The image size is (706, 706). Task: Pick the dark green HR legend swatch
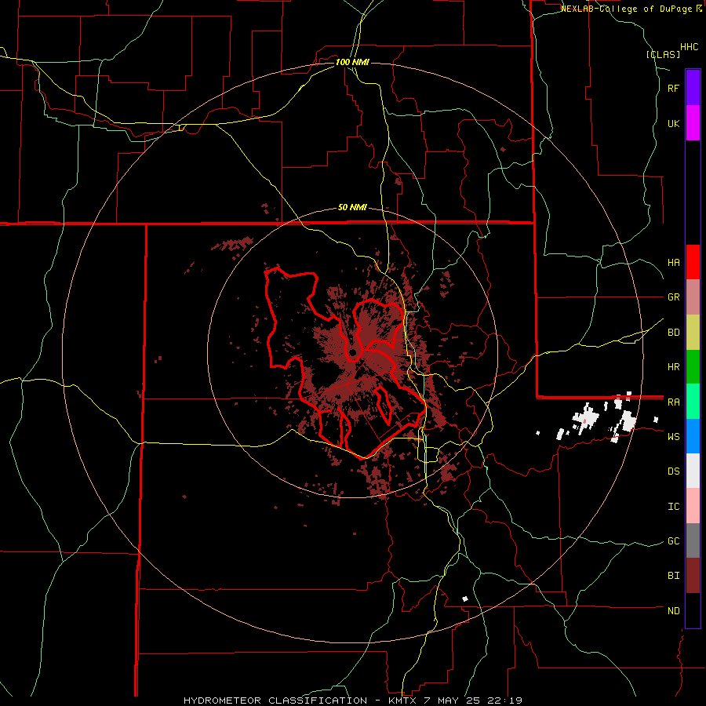(693, 366)
